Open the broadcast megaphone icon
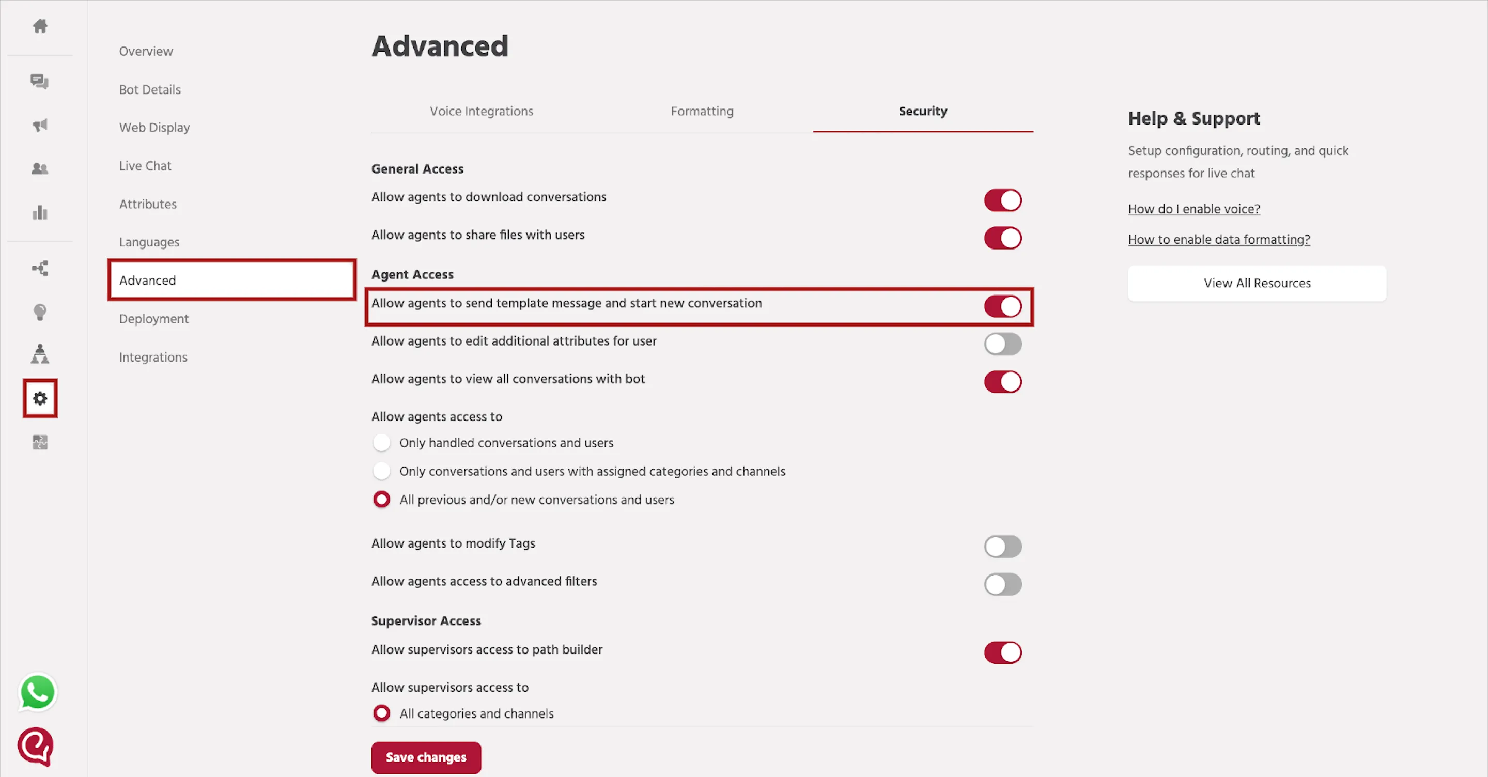The height and width of the screenshot is (777, 1488). [x=40, y=125]
